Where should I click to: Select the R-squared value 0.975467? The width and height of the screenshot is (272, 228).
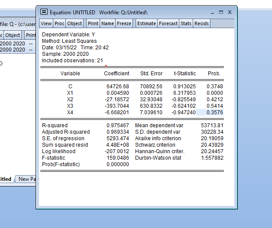point(117,125)
